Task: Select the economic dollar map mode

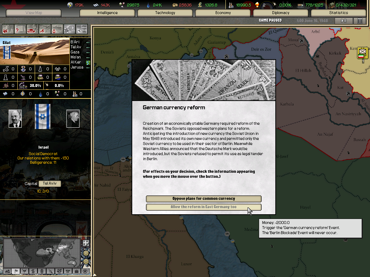Action: 33,271
